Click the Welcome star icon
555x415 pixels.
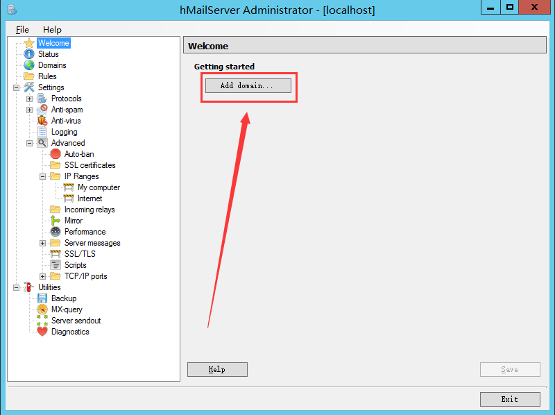29,43
